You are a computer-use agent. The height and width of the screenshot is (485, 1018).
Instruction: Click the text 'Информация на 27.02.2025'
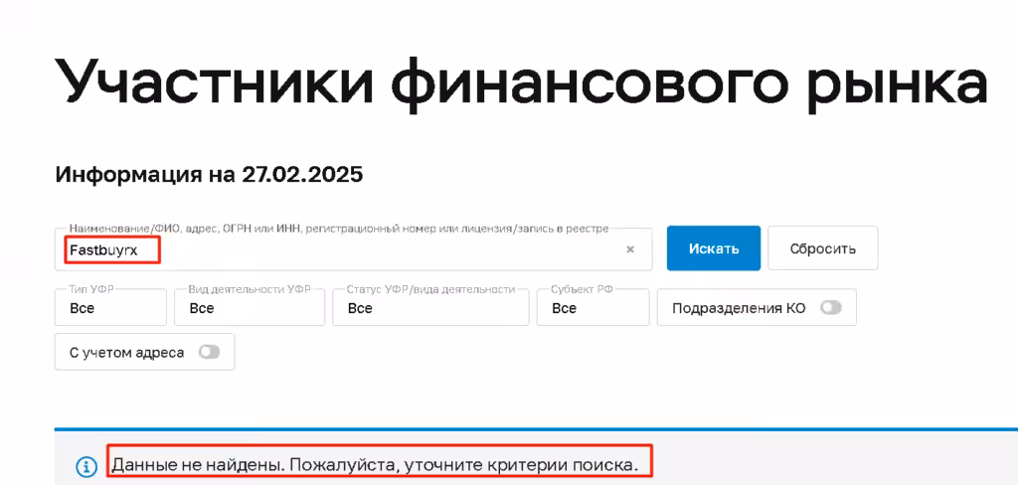point(209,175)
